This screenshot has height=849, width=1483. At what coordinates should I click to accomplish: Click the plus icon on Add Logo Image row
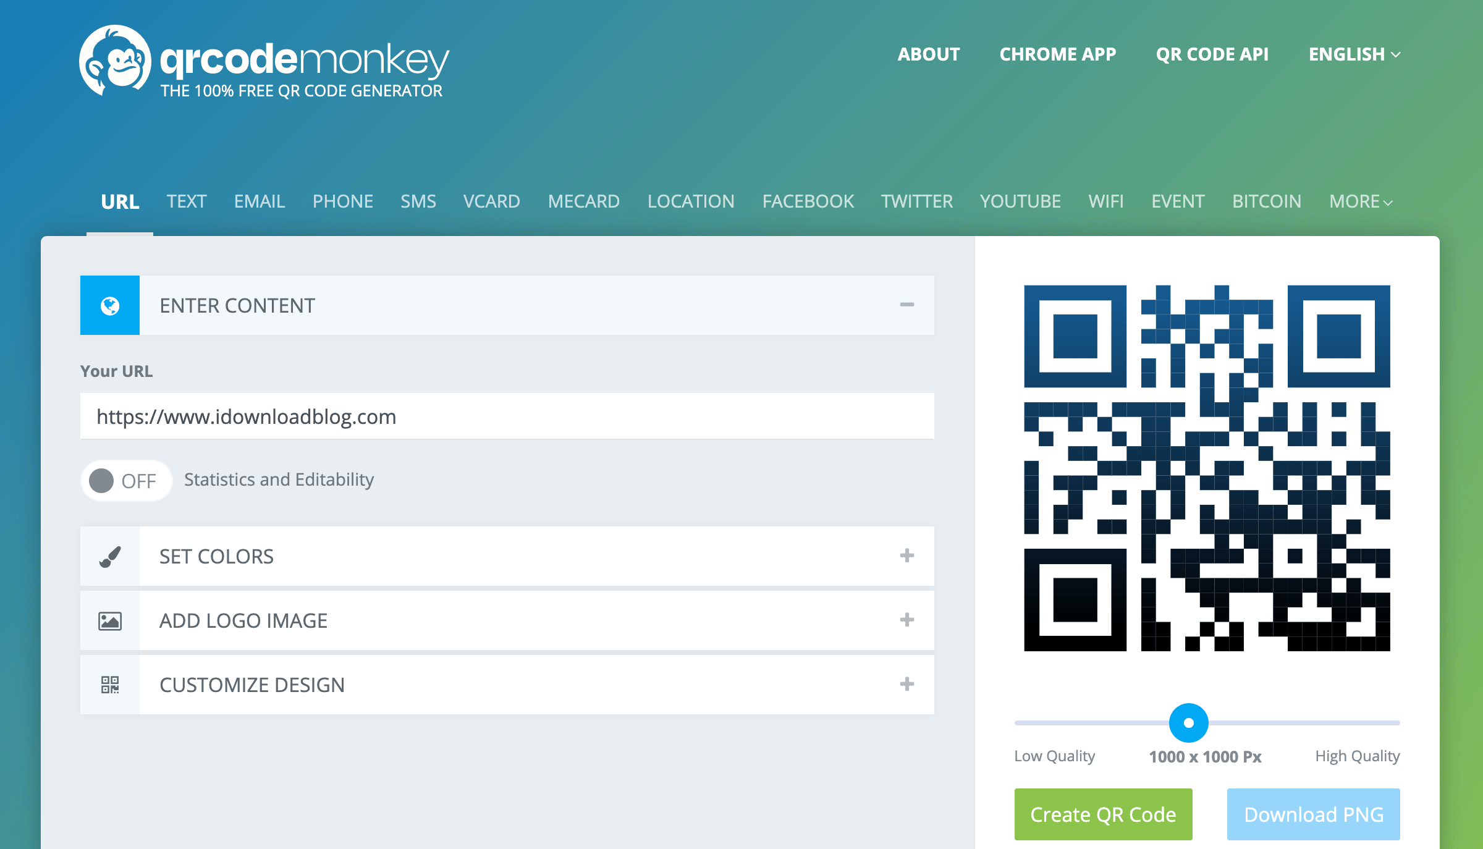coord(906,620)
